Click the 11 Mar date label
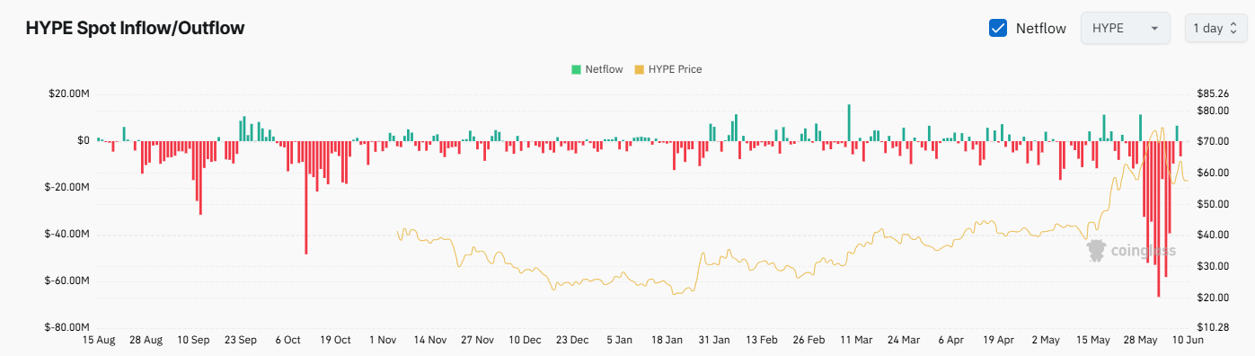Image resolution: width=1255 pixels, height=356 pixels. coord(856,341)
